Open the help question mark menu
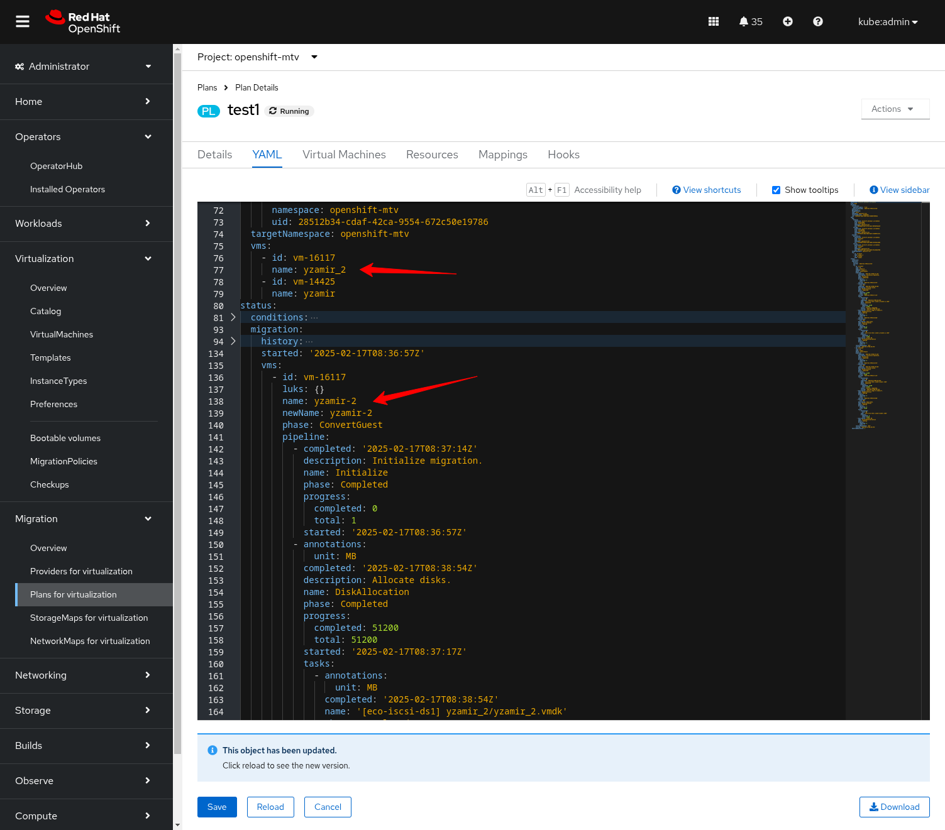945x830 pixels. [x=818, y=21]
